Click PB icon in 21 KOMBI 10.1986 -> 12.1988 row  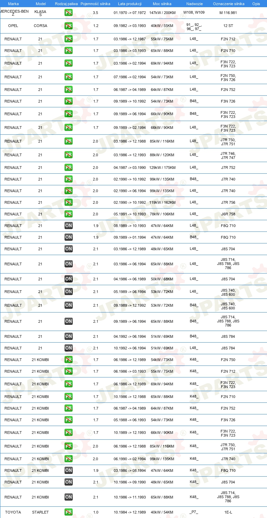68,397
